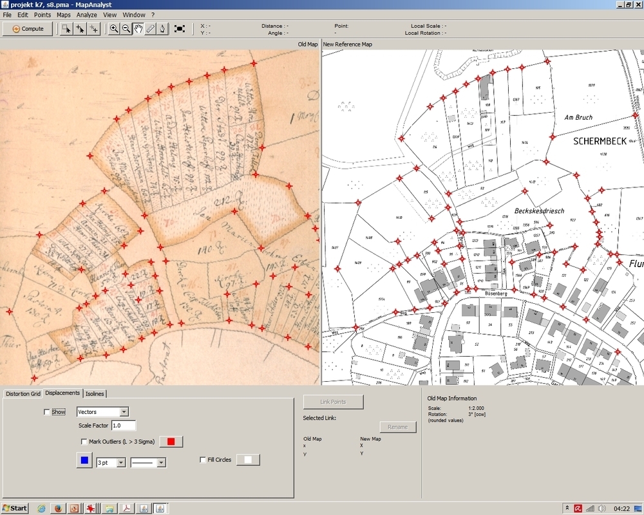Click the Scale Factor input field
644x515 pixels.
pyautogui.click(x=124, y=426)
